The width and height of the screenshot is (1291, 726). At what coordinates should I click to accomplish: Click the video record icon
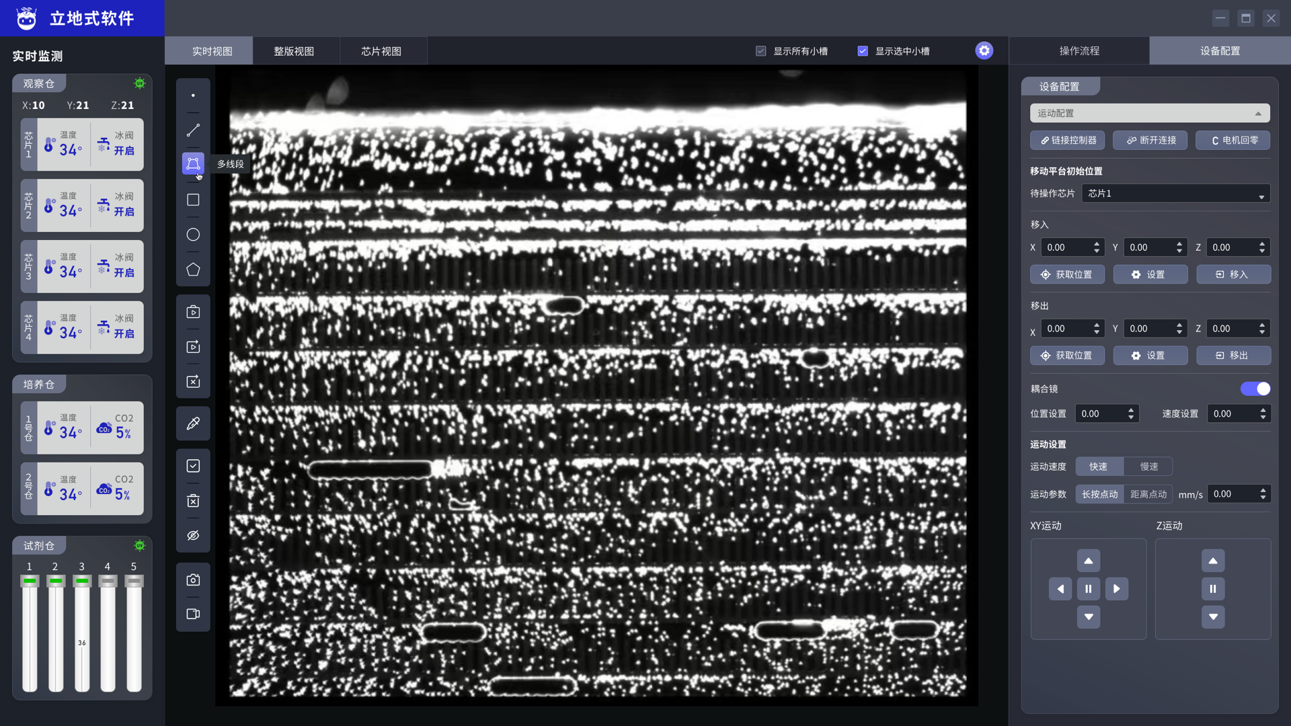pyautogui.click(x=193, y=614)
